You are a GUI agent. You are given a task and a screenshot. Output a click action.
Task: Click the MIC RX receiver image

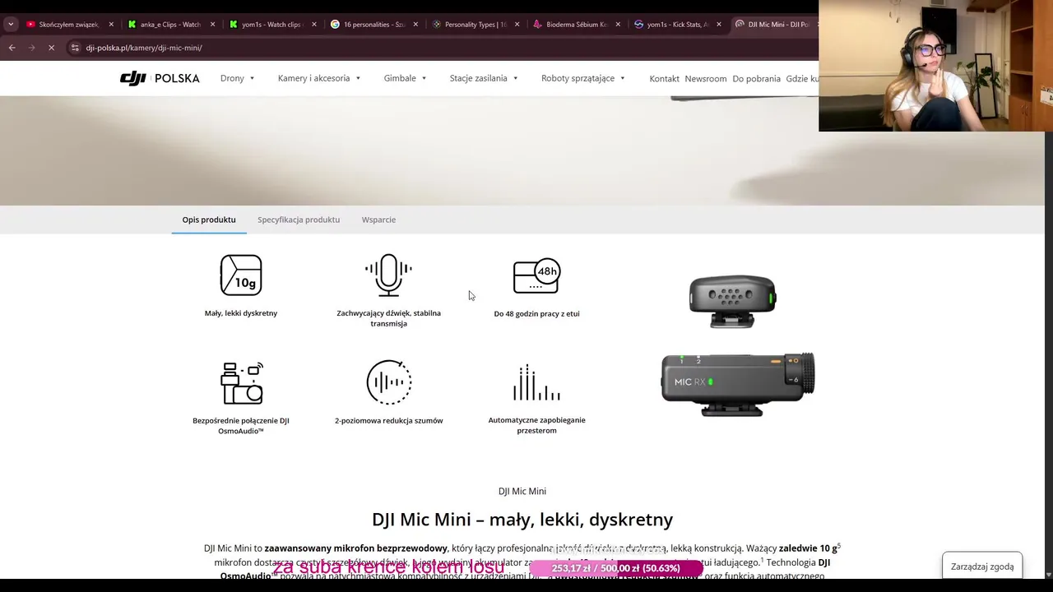tap(738, 385)
